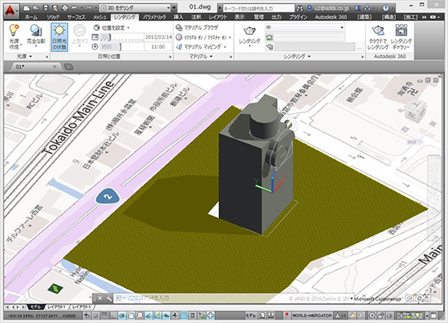Open the render preset 中 dropdown
The width and height of the screenshot is (448, 323).
[305, 28]
